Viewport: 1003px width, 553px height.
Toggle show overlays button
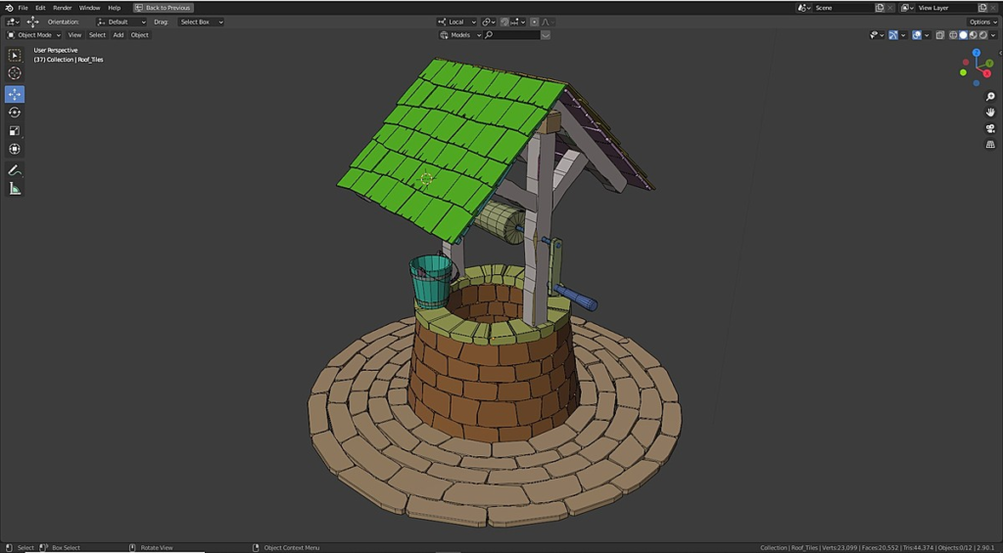pyautogui.click(x=917, y=35)
